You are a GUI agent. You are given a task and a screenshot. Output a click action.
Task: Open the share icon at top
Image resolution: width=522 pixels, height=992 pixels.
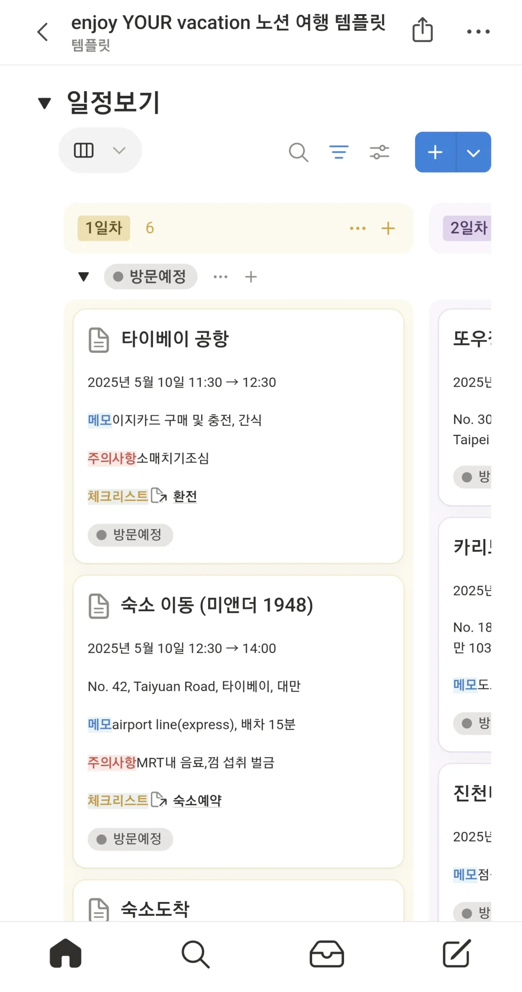coord(422,30)
